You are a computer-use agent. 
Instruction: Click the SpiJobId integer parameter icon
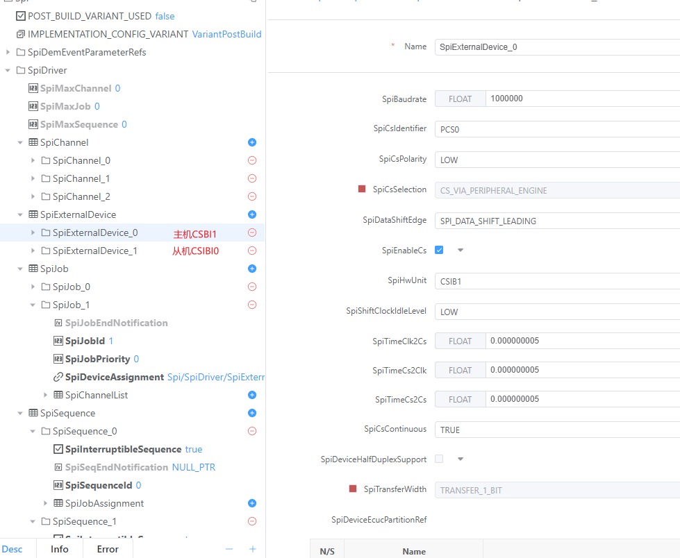58,341
